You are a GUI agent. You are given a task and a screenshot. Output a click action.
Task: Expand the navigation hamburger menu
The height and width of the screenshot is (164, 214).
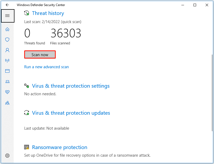pyautogui.click(x=8, y=16)
